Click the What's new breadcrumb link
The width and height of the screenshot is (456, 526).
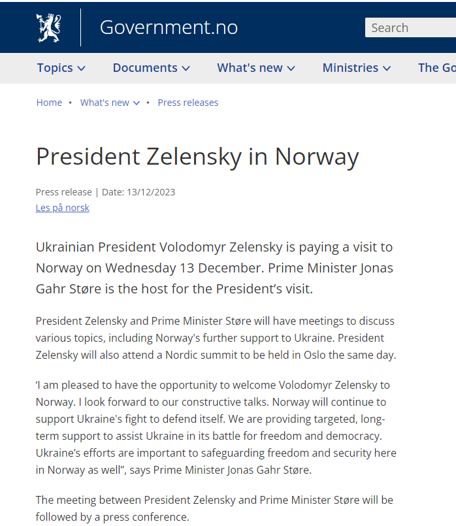click(x=105, y=103)
